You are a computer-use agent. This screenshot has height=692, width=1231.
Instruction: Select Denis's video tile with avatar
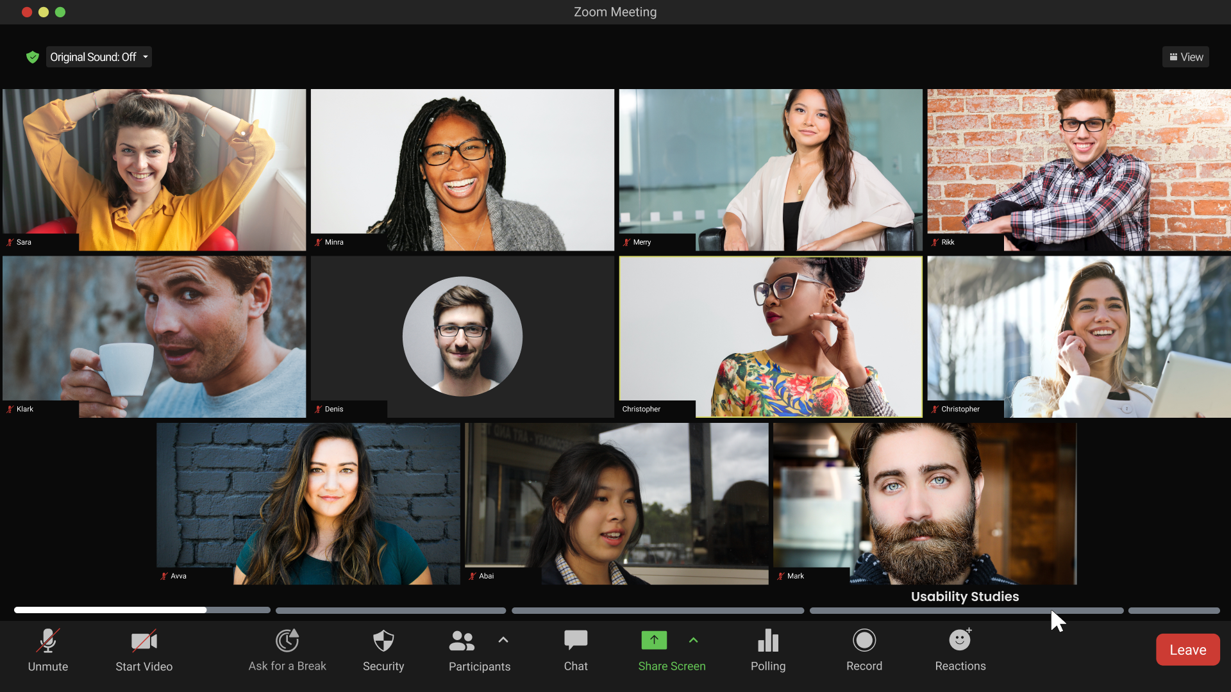[x=462, y=336]
